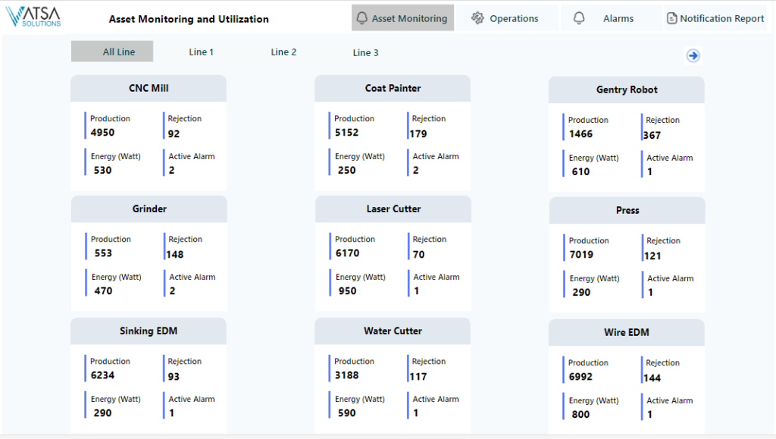Image resolution: width=776 pixels, height=439 pixels.
Task: Click the Laser Cutter Production value 6170
Action: [x=347, y=253]
